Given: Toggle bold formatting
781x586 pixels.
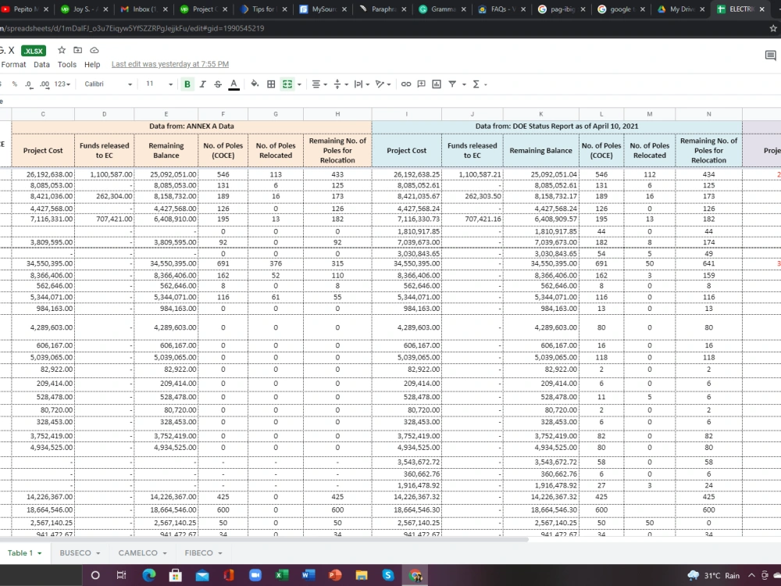Looking at the screenshot, I should pyautogui.click(x=187, y=84).
